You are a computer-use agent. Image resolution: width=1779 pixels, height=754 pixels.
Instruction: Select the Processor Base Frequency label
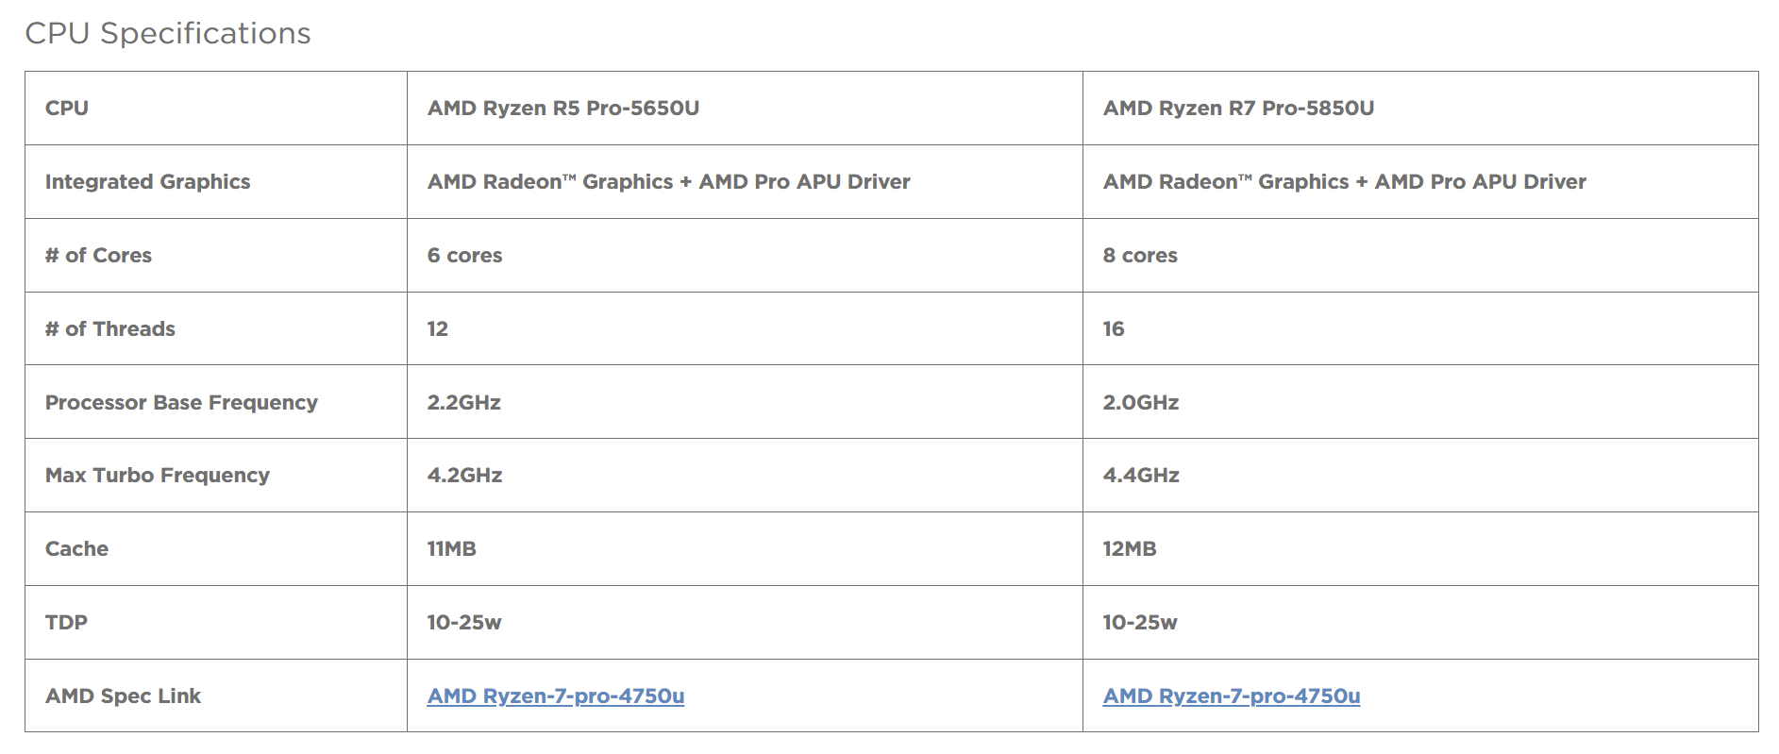pyautogui.click(x=181, y=403)
